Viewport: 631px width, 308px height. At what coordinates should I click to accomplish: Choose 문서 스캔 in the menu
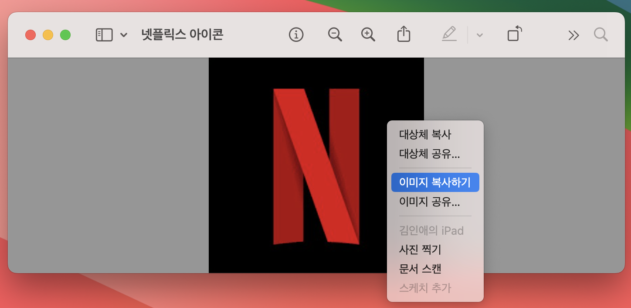click(x=435, y=269)
